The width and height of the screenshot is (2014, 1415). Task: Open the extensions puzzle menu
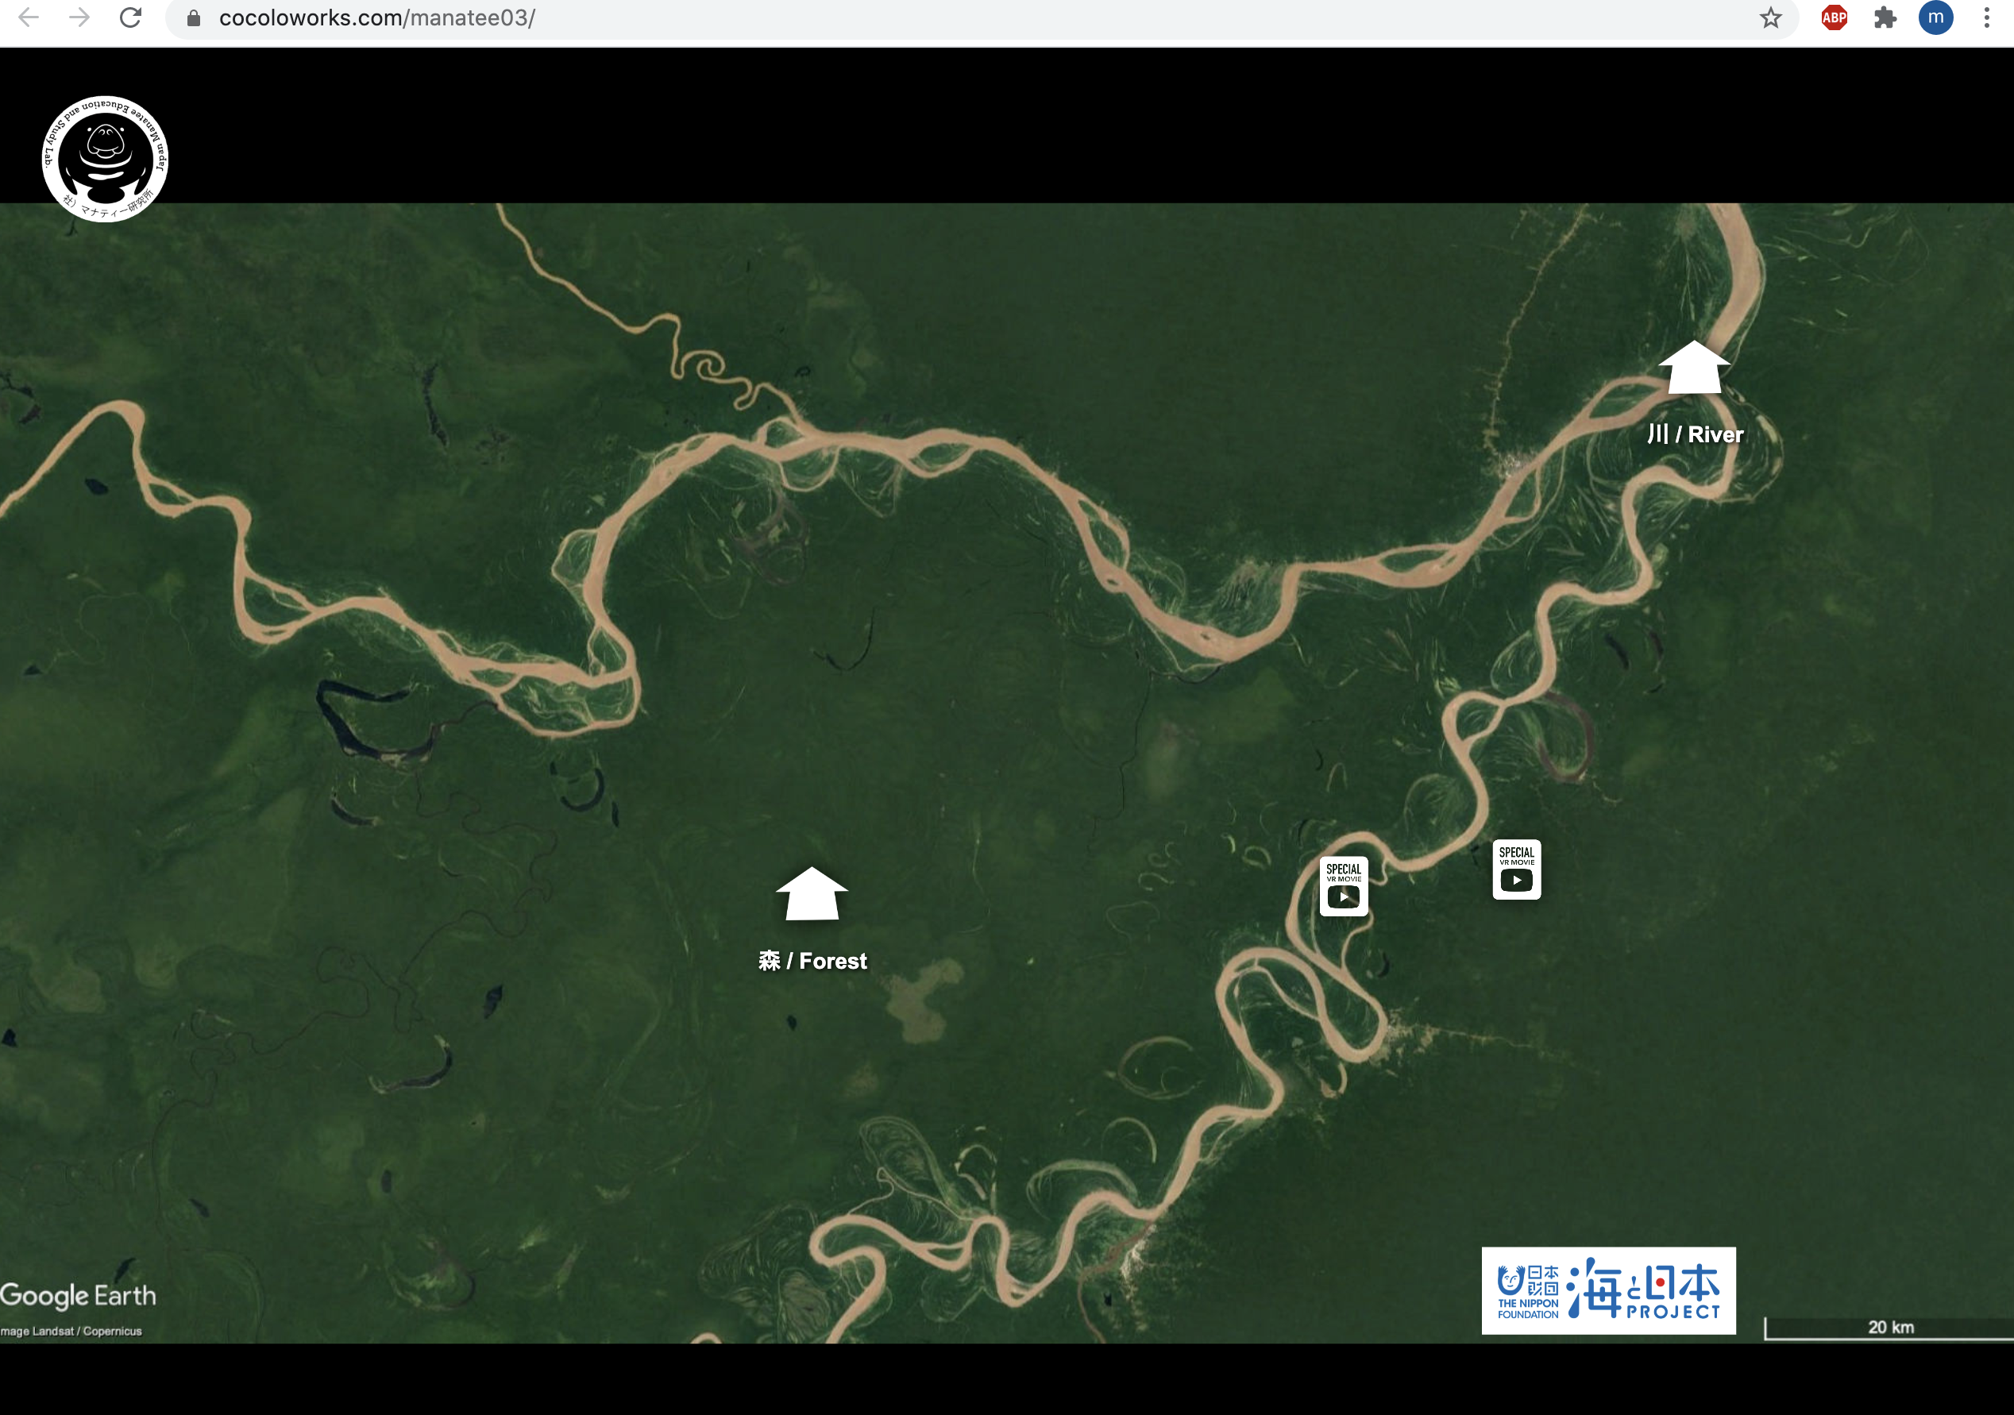coord(1885,17)
